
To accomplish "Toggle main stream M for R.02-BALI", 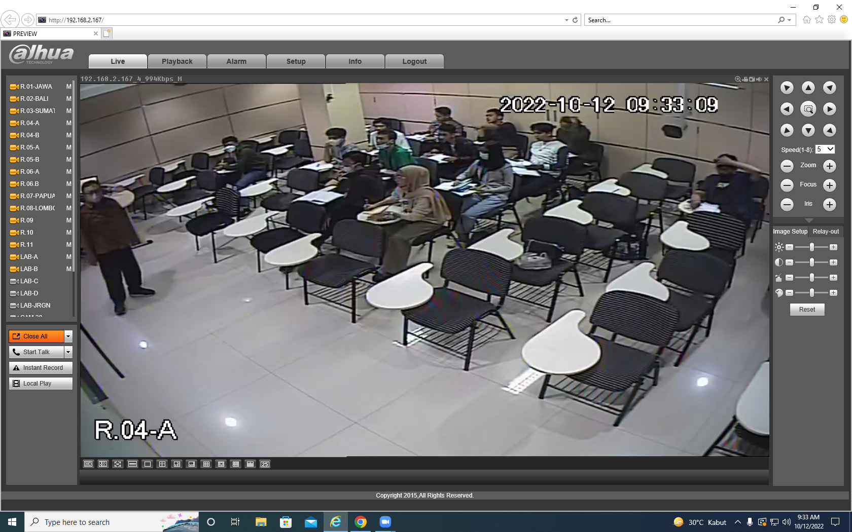I will [69, 99].
